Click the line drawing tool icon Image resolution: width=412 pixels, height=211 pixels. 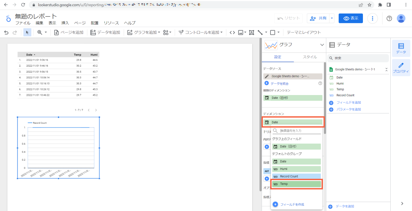260,32
